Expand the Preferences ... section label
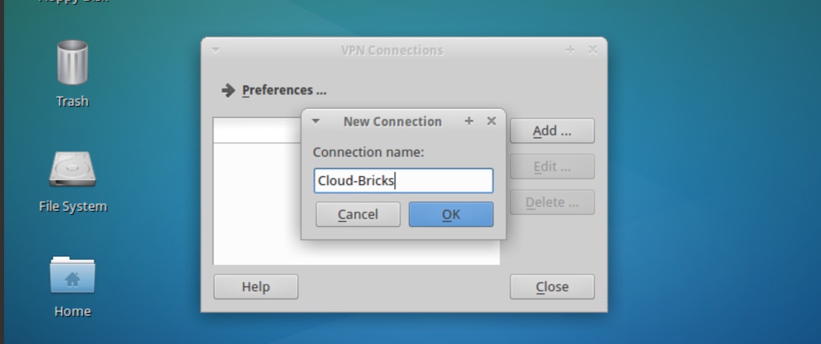Image resolution: width=821 pixels, height=344 pixels. coord(285,90)
